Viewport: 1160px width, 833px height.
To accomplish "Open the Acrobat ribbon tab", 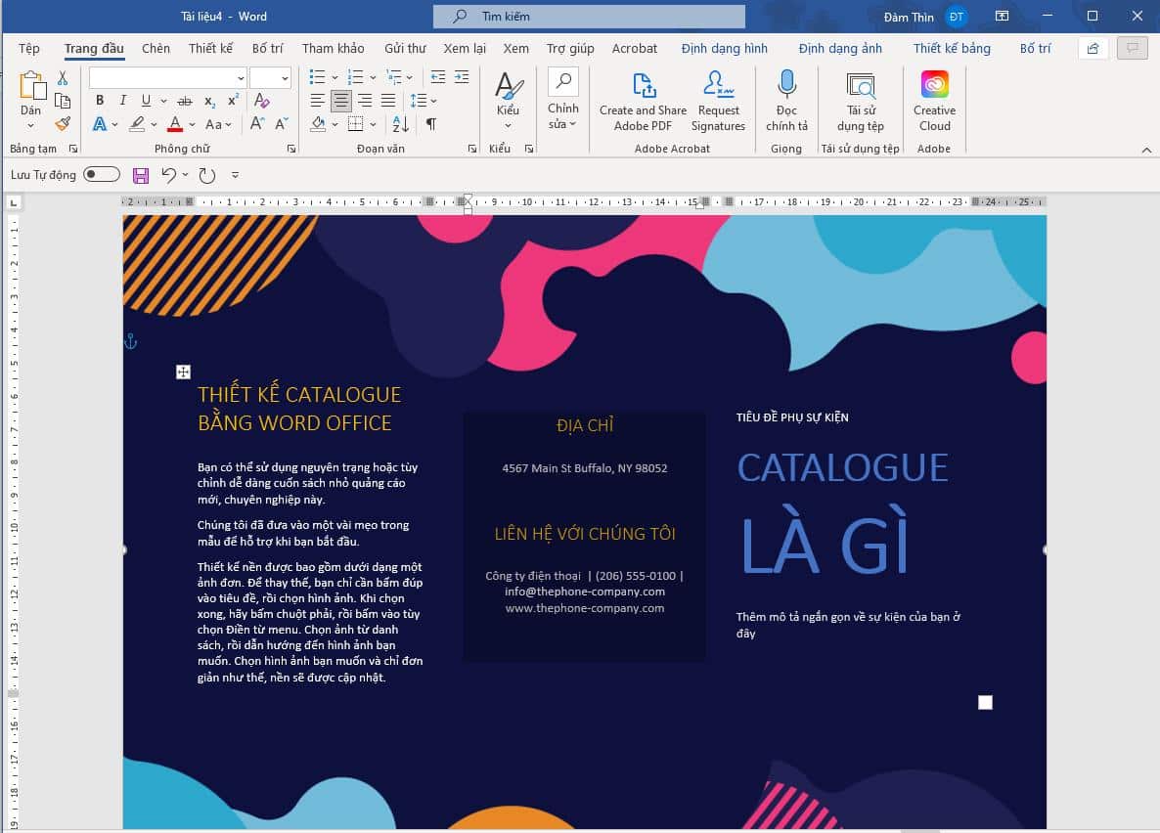I will point(634,47).
